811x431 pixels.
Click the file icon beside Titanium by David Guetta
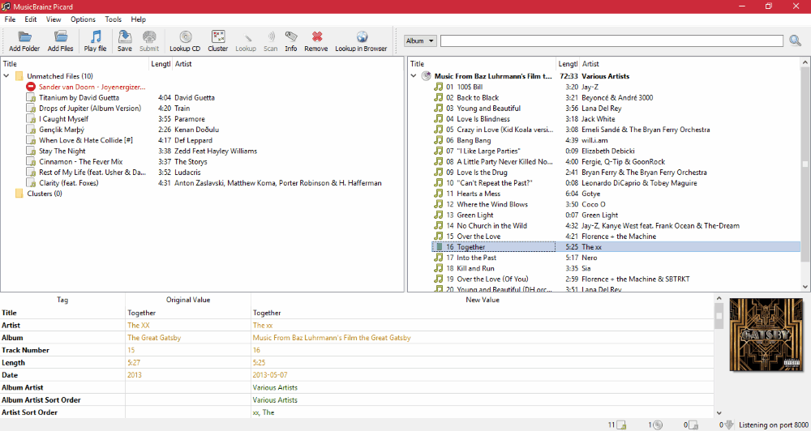tap(31, 98)
